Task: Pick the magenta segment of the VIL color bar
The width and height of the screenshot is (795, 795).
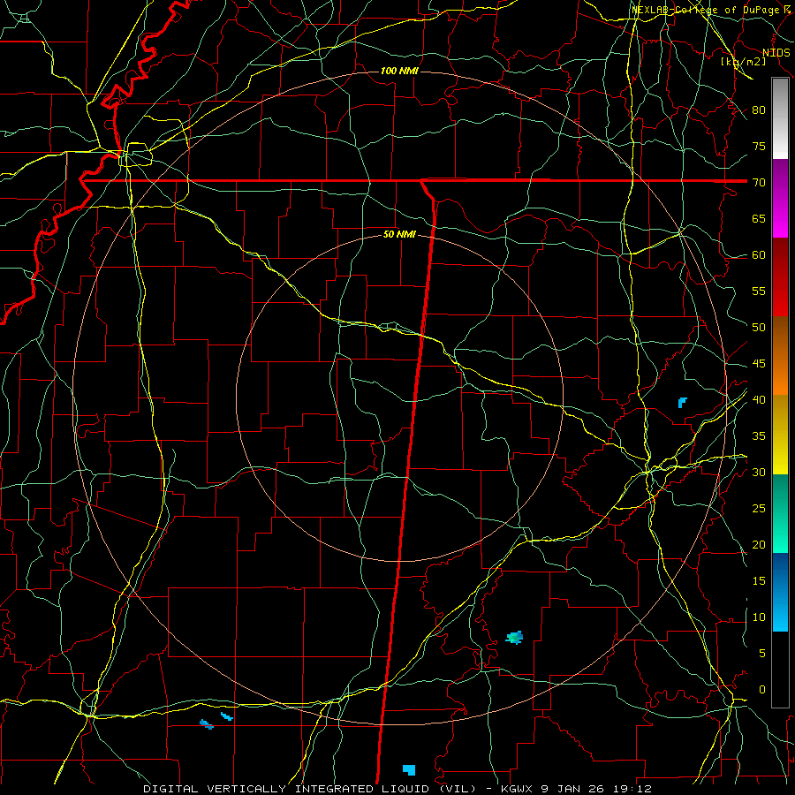Action: coord(780,199)
